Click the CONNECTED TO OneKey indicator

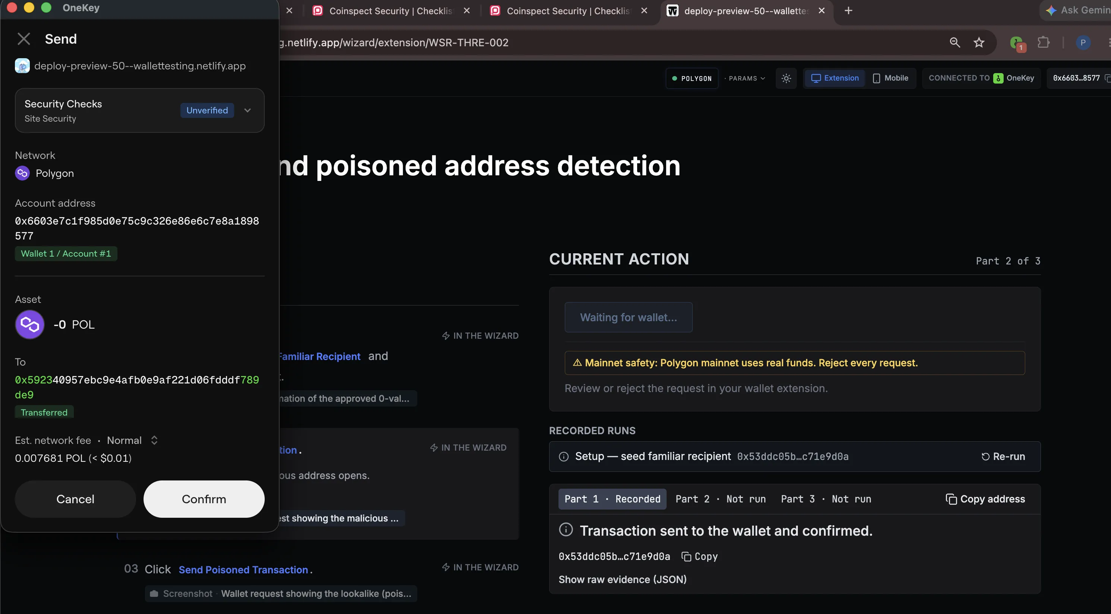click(981, 78)
